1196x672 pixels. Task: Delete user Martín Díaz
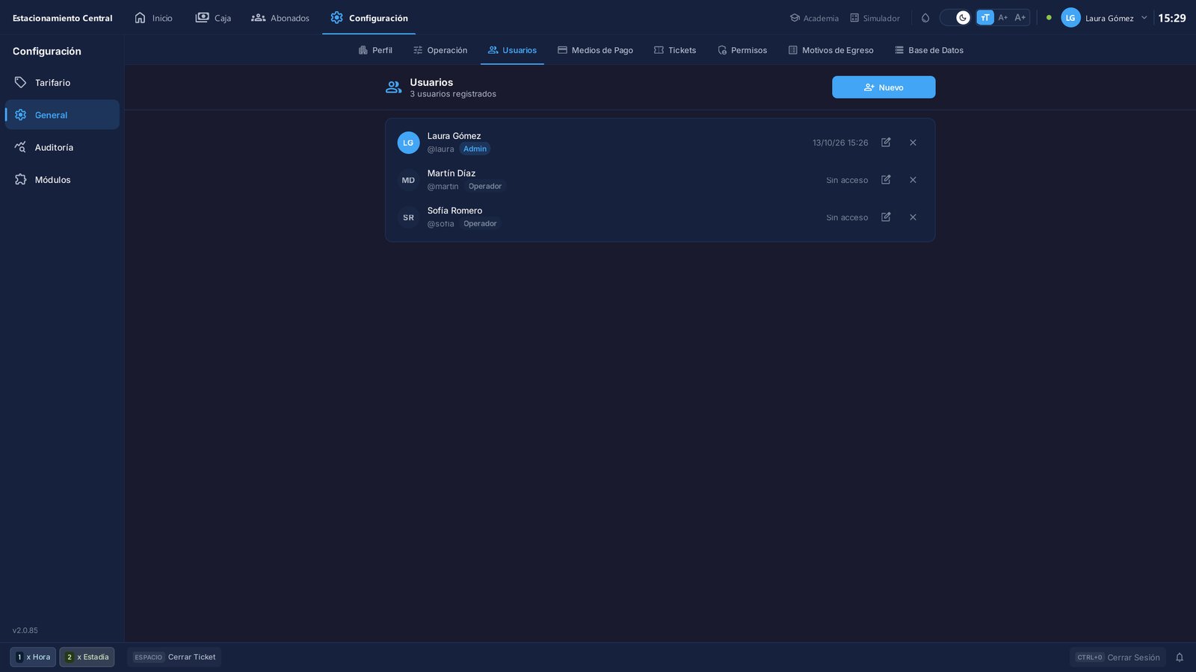pyautogui.click(x=913, y=180)
